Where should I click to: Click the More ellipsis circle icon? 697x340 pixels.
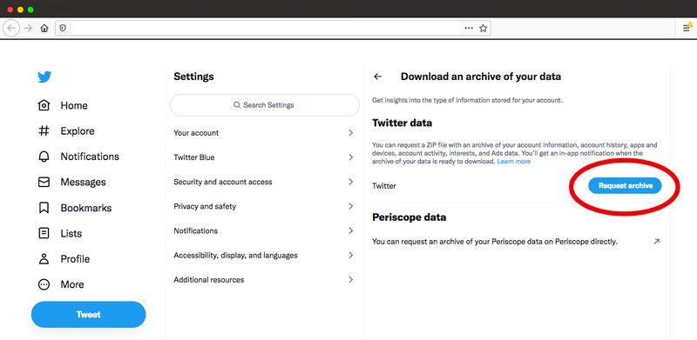pyautogui.click(x=44, y=284)
